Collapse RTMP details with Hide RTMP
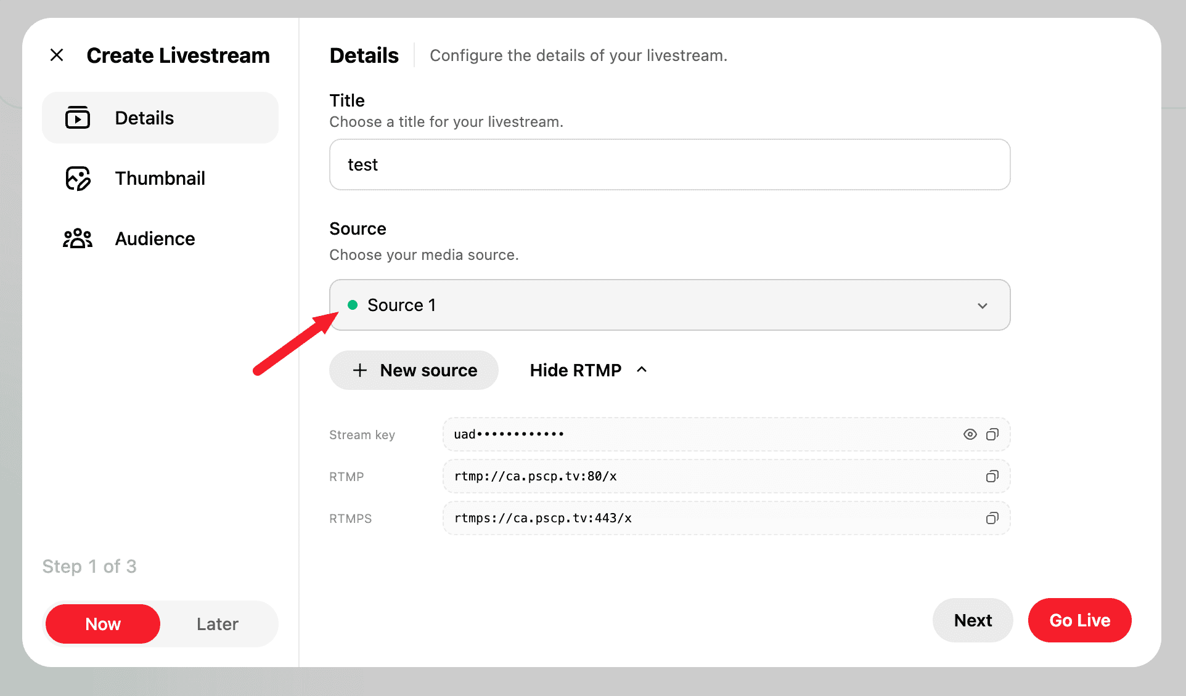Screen dimensions: 1186x696 tap(589, 370)
